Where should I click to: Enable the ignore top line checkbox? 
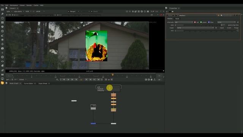point(227,25)
